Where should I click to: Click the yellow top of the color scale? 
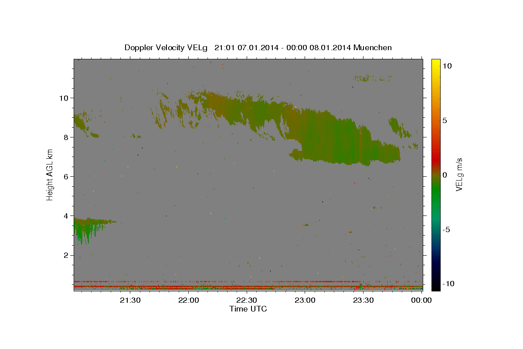pos(436,63)
